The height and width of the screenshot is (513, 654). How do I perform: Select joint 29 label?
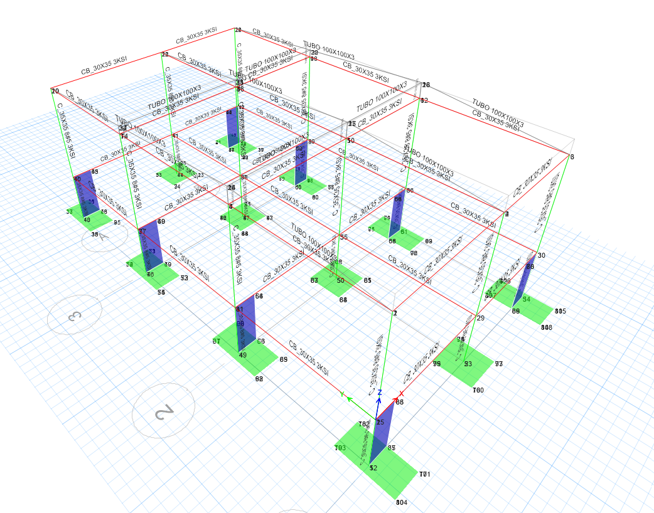481,318
